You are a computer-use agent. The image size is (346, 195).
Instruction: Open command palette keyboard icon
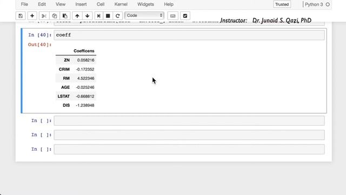tap(173, 16)
